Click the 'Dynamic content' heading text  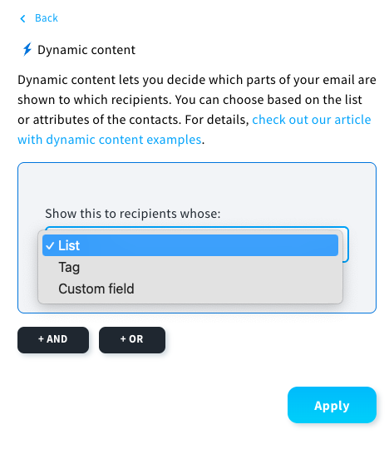86,50
